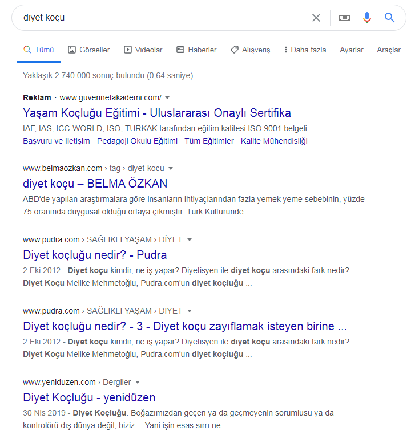Select the Tümü tab

pos(39,50)
